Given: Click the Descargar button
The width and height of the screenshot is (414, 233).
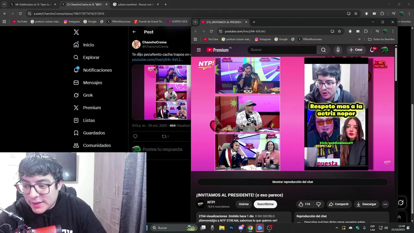Looking at the screenshot, I should coord(366,204).
